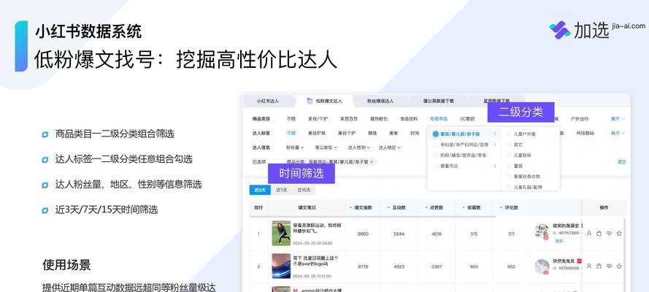Sort by 点赞数 column
The image size is (649, 292).
click(x=434, y=207)
